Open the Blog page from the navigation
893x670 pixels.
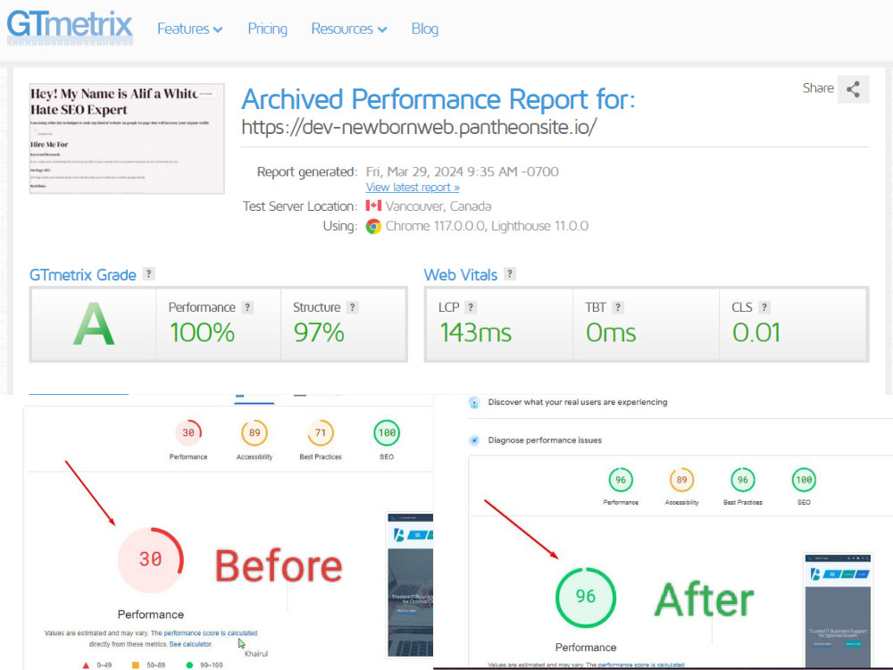coord(425,29)
